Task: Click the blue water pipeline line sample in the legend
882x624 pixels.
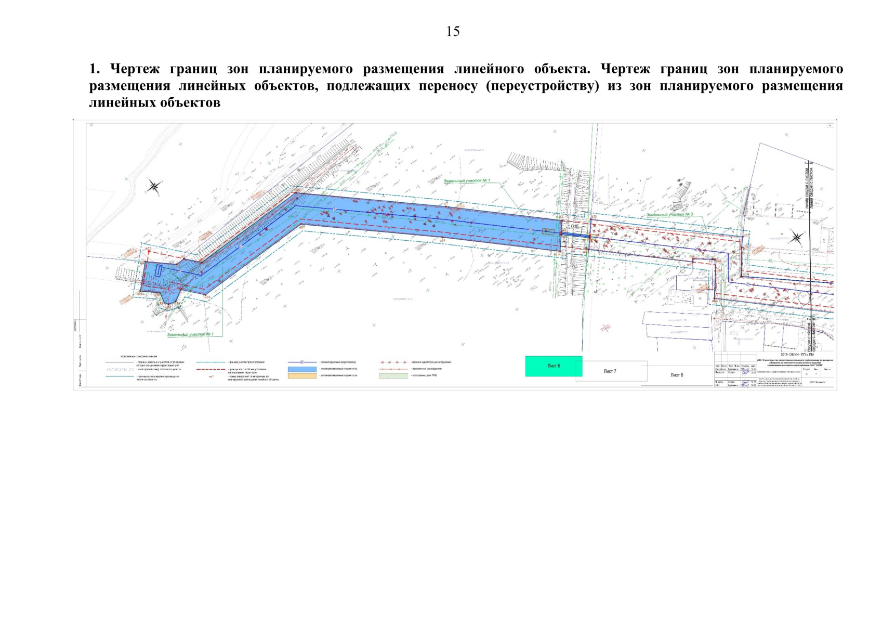Action: (x=302, y=362)
